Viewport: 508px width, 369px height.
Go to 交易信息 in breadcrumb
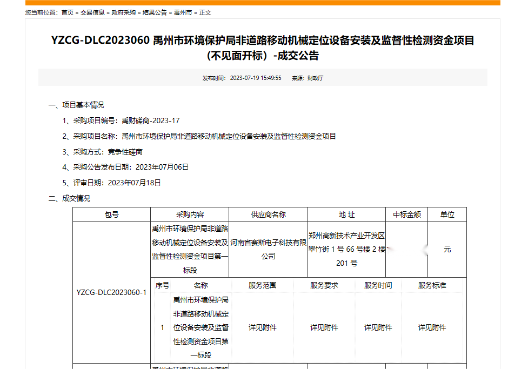tap(92, 12)
